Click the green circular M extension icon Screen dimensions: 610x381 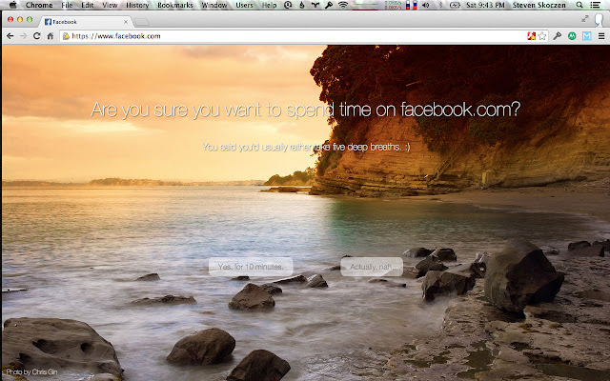pyautogui.click(x=572, y=36)
